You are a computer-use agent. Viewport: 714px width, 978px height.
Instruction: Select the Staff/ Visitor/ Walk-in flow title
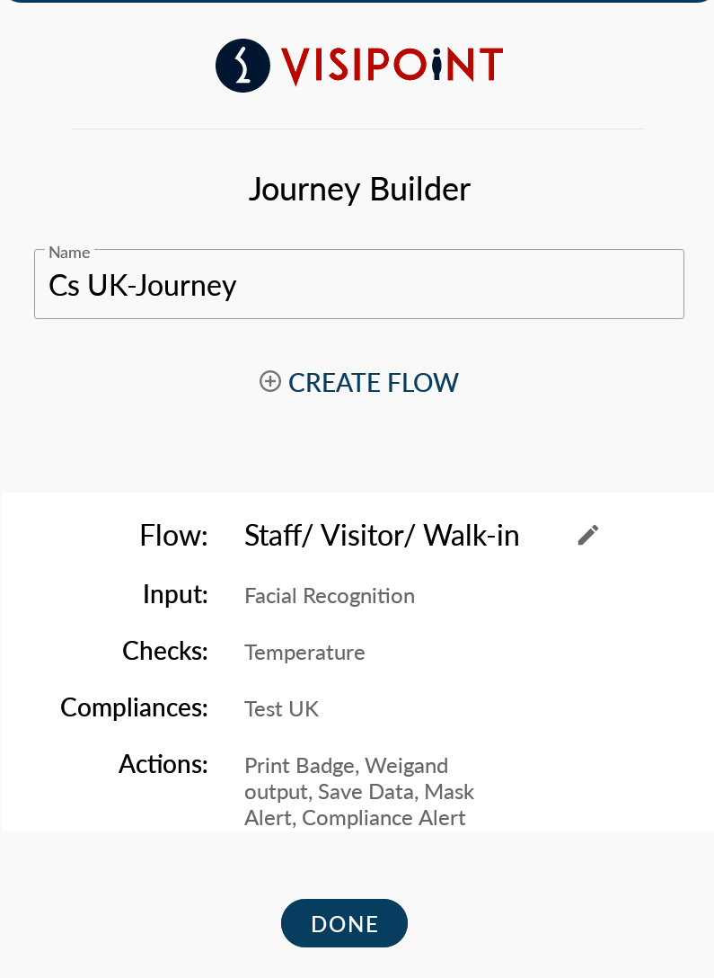click(x=382, y=537)
